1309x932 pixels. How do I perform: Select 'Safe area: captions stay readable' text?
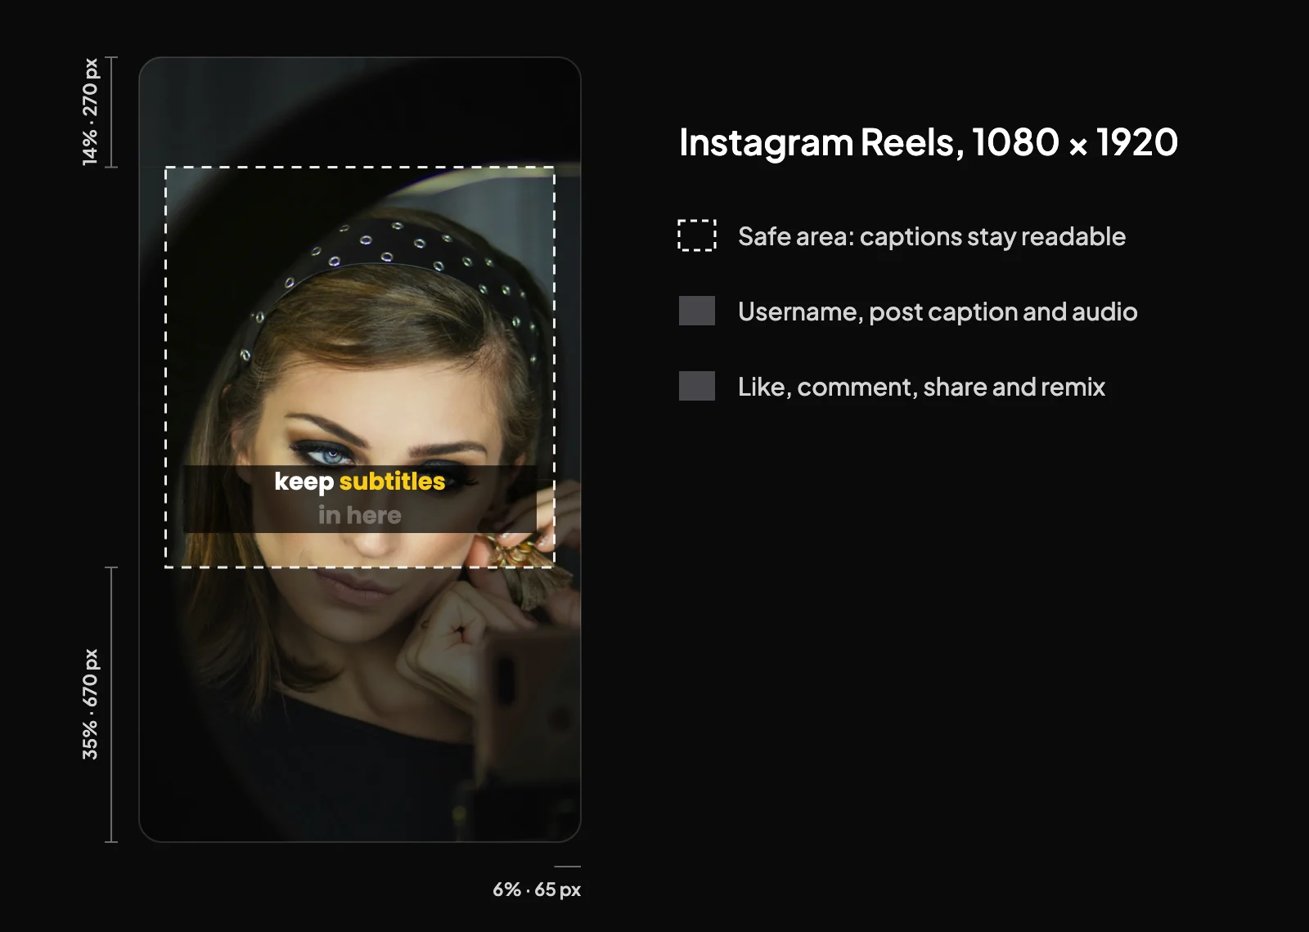tap(932, 236)
